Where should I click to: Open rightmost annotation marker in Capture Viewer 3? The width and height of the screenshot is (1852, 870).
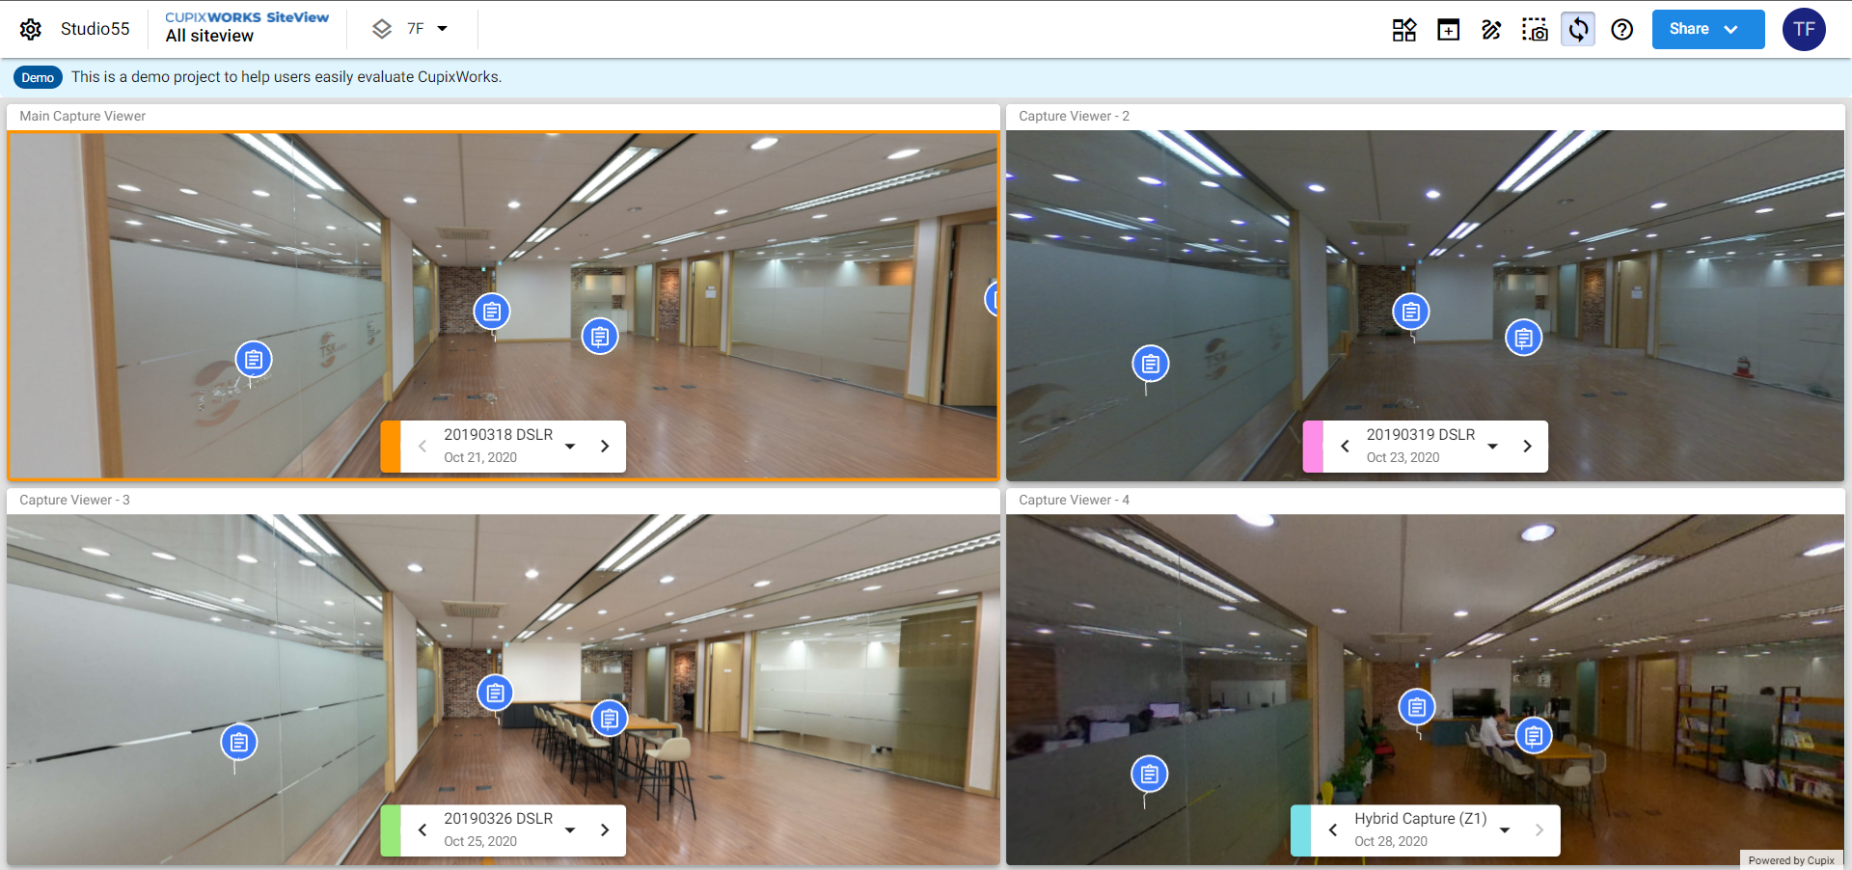[x=610, y=719]
